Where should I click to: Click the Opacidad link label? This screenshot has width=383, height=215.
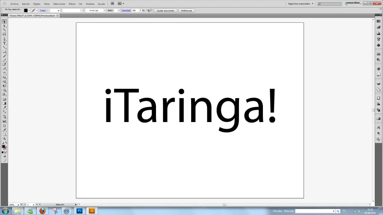[126, 10]
